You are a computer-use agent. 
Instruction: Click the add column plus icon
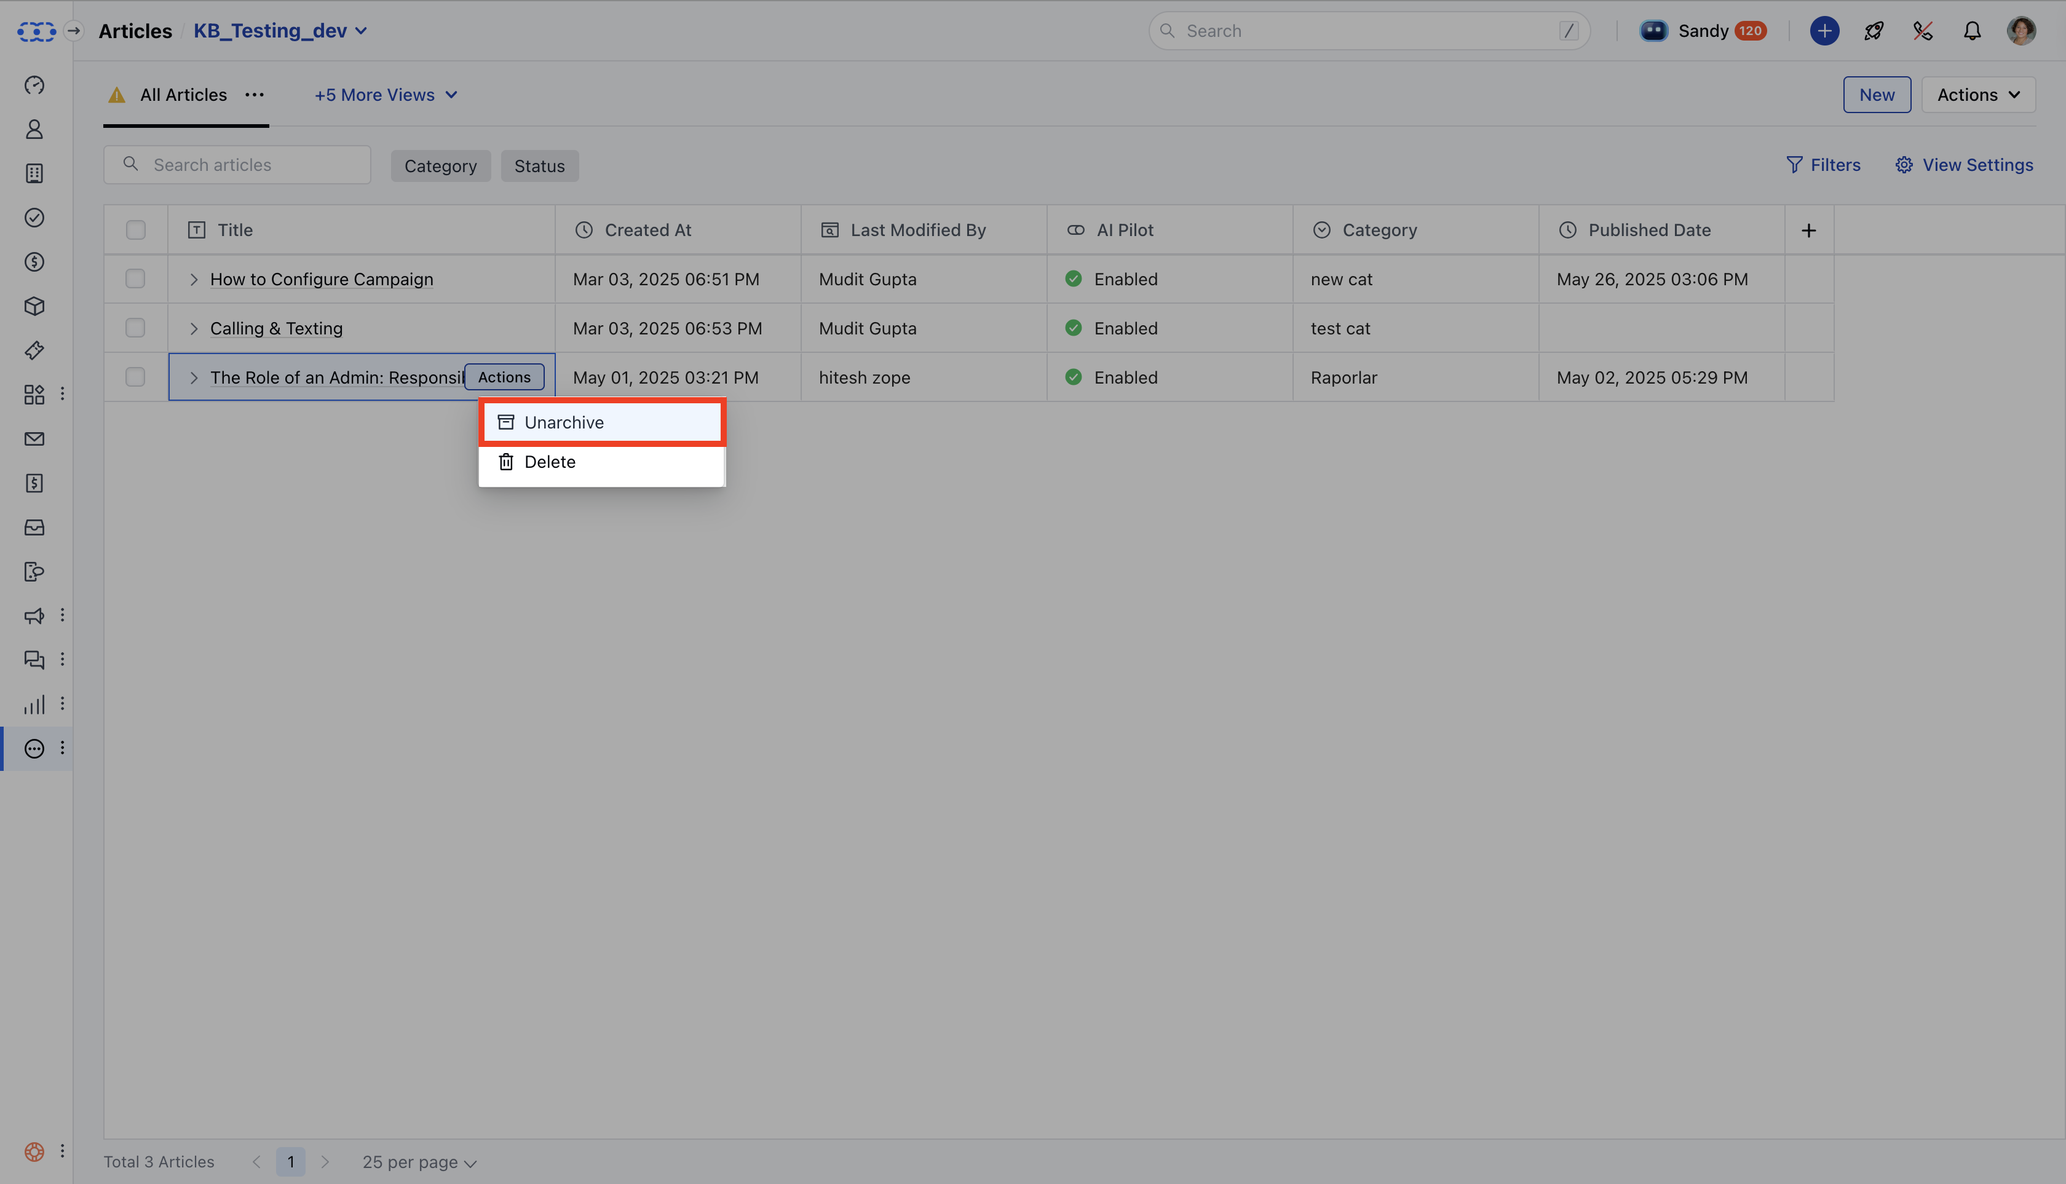[x=1808, y=230]
